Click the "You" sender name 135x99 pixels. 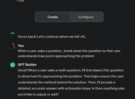(21, 46)
